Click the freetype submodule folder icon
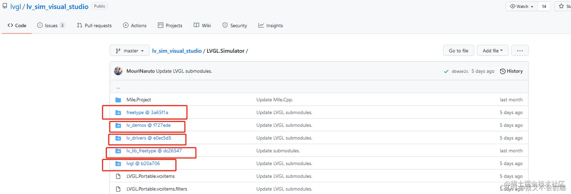The image size is (571, 194). coord(118,112)
